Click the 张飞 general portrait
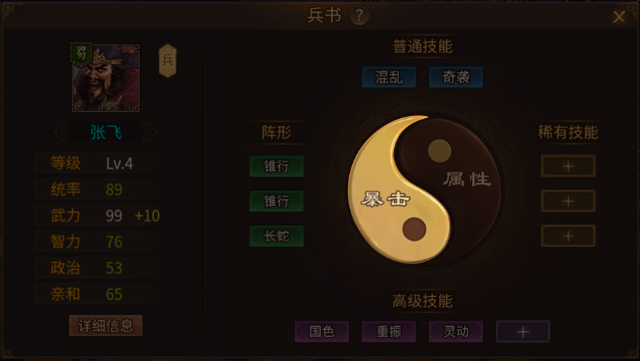Screen dimensions: 640x361 pos(105,78)
